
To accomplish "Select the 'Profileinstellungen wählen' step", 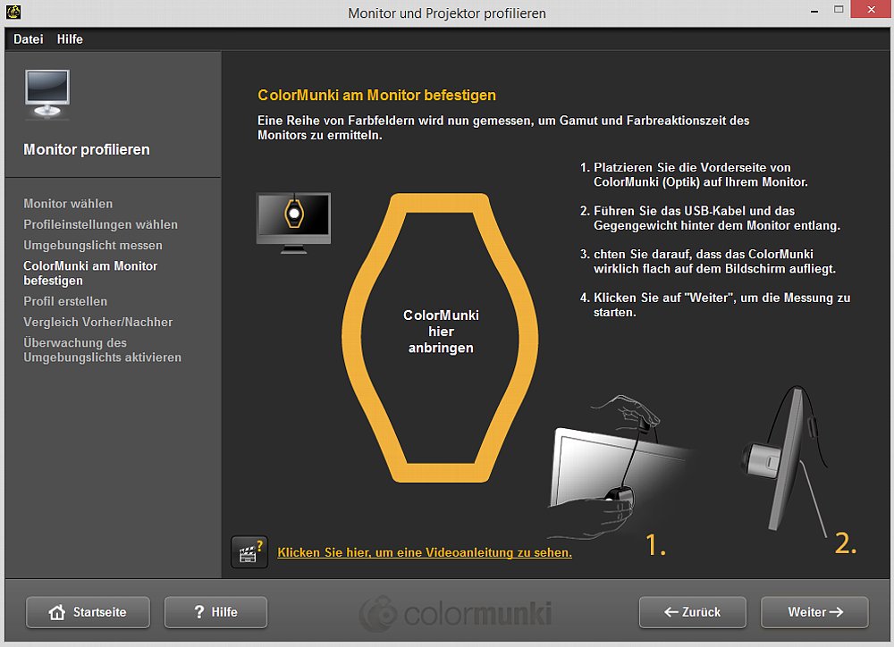I will click(x=100, y=224).
